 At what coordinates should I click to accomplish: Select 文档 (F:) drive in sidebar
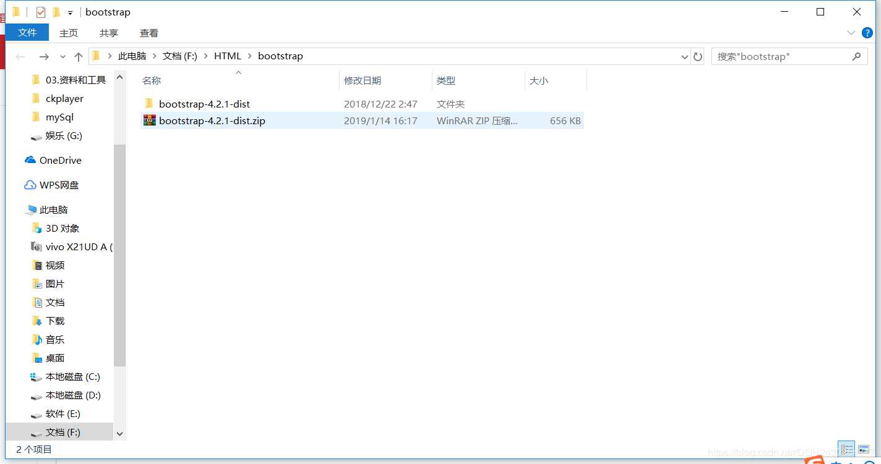click(63, 432)
